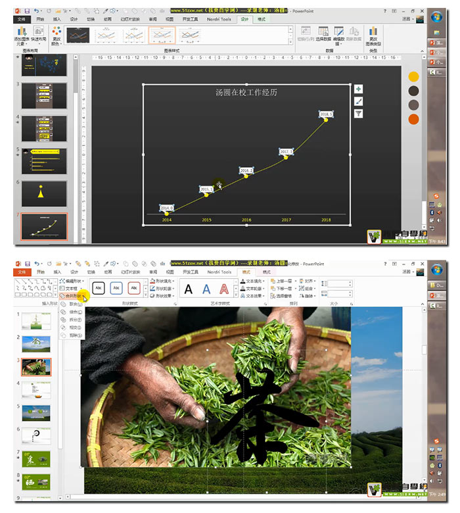The image size is (460, 513).
Task: Click the shape height input field
Action: 338,283
